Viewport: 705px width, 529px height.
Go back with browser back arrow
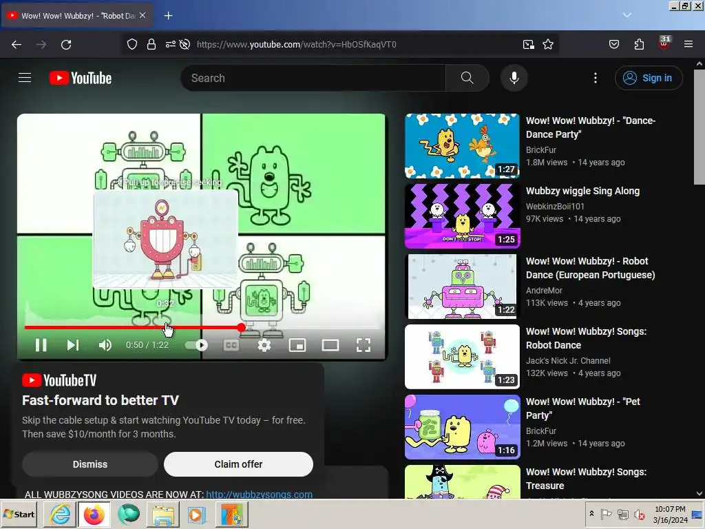(x=17, y=45)
